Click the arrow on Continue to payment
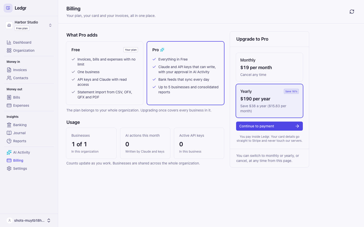This screenshot has height=227, width=364. [297, 126]
